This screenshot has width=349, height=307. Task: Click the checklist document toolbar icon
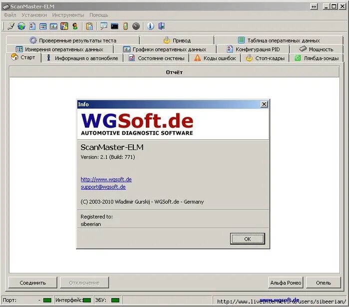click(x=32, y=26)
